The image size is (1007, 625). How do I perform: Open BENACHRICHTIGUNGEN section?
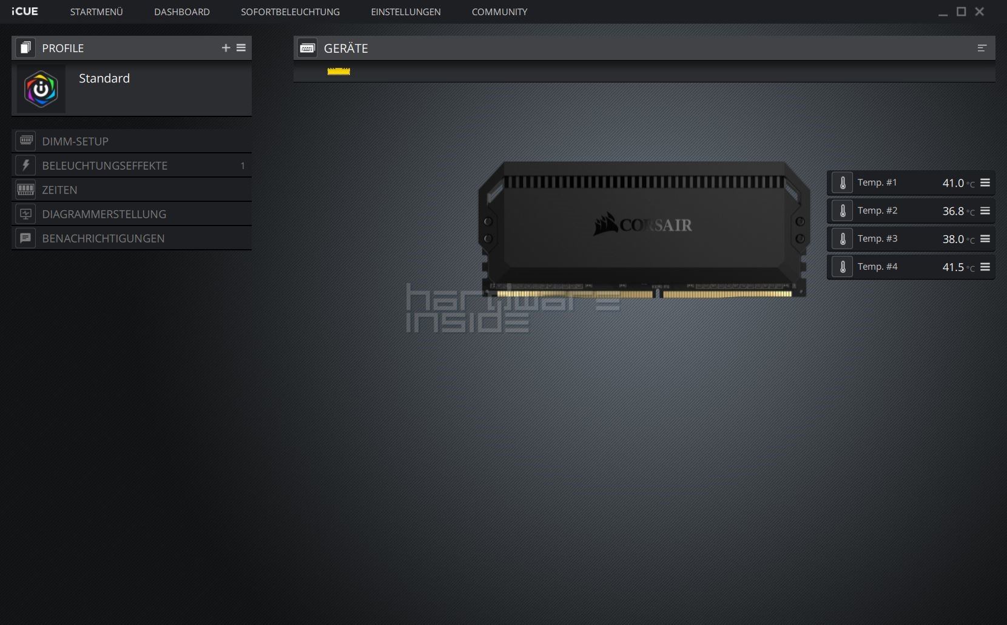tap(132, 238)
